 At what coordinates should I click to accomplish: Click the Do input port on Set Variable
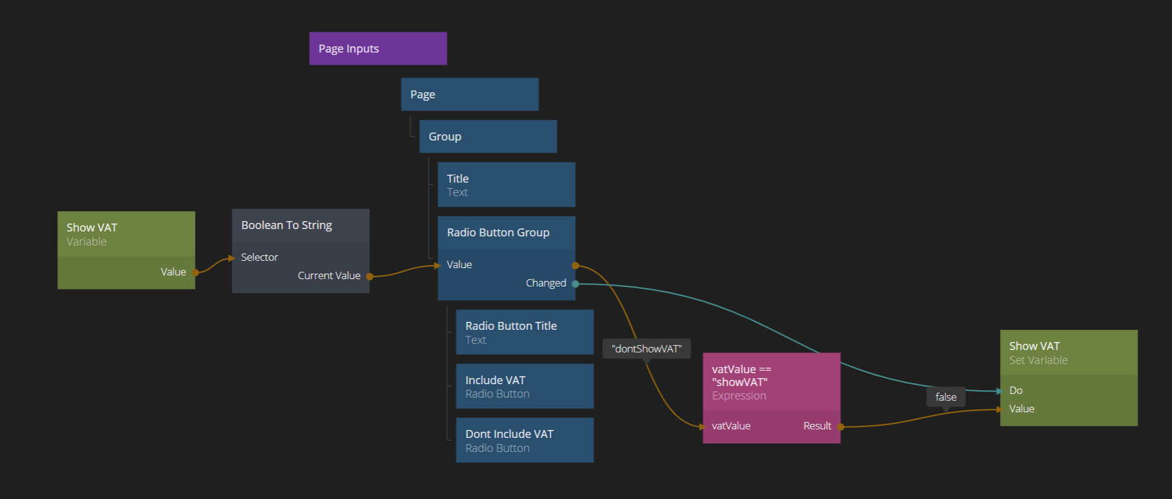tap(1000, 391)
